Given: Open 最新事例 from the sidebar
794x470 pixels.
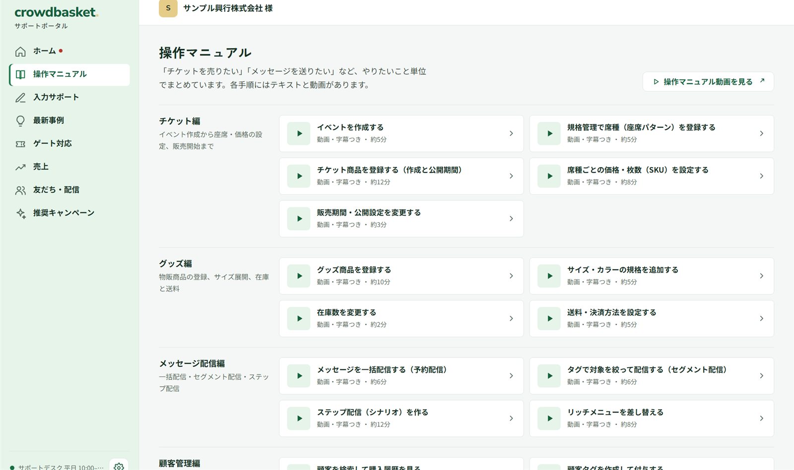Looking at the screenshot, I should click(69, 120).
